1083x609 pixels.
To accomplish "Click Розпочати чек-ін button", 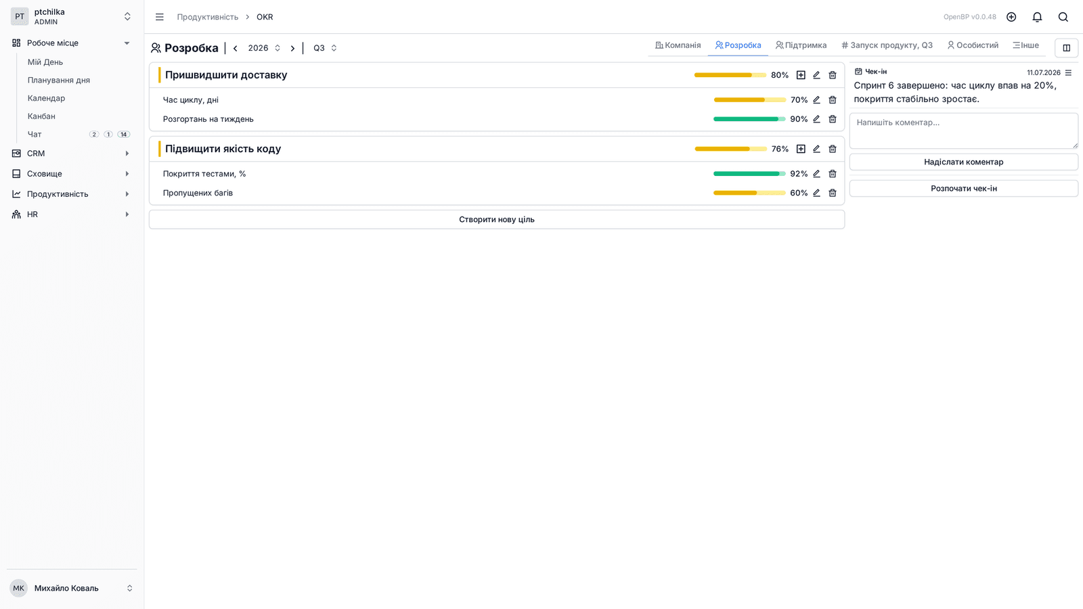I will [964, 188].
